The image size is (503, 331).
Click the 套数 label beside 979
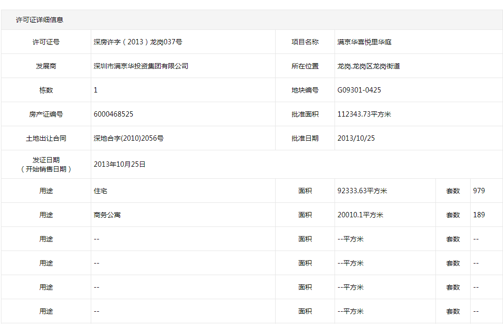(x=453, y=191)
